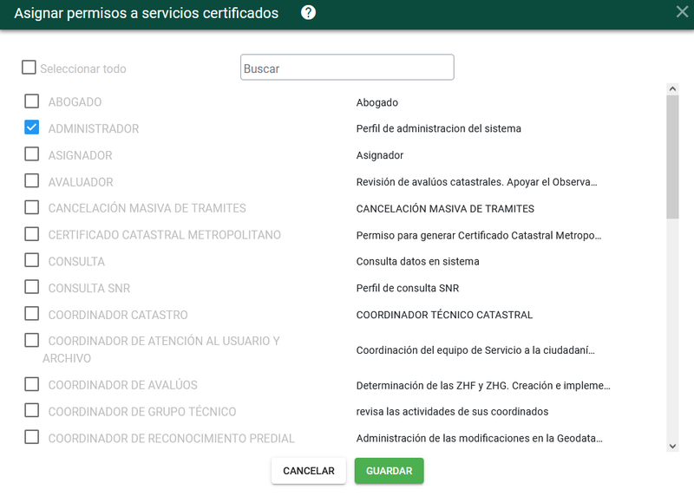Tick COORDINADOR DE GRUPO TÉCNICO checkbox
The width and height of the screenshot is (694, 496).
[x=32, y=410]
